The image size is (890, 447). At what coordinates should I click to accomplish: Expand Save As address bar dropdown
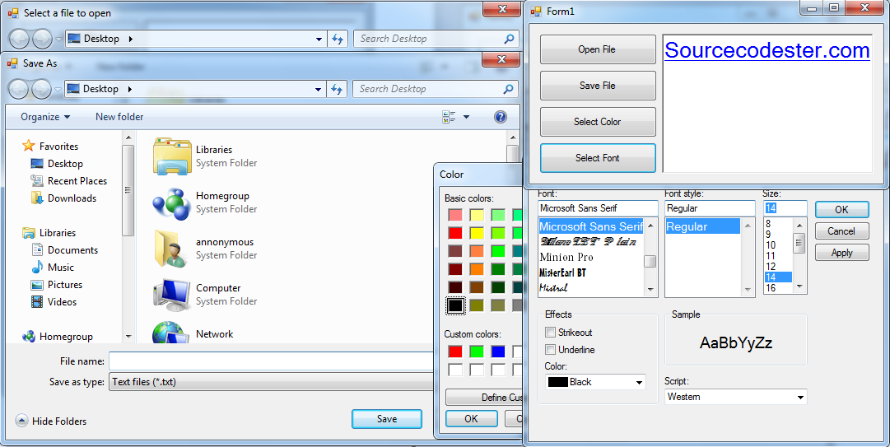click(319, 89)
